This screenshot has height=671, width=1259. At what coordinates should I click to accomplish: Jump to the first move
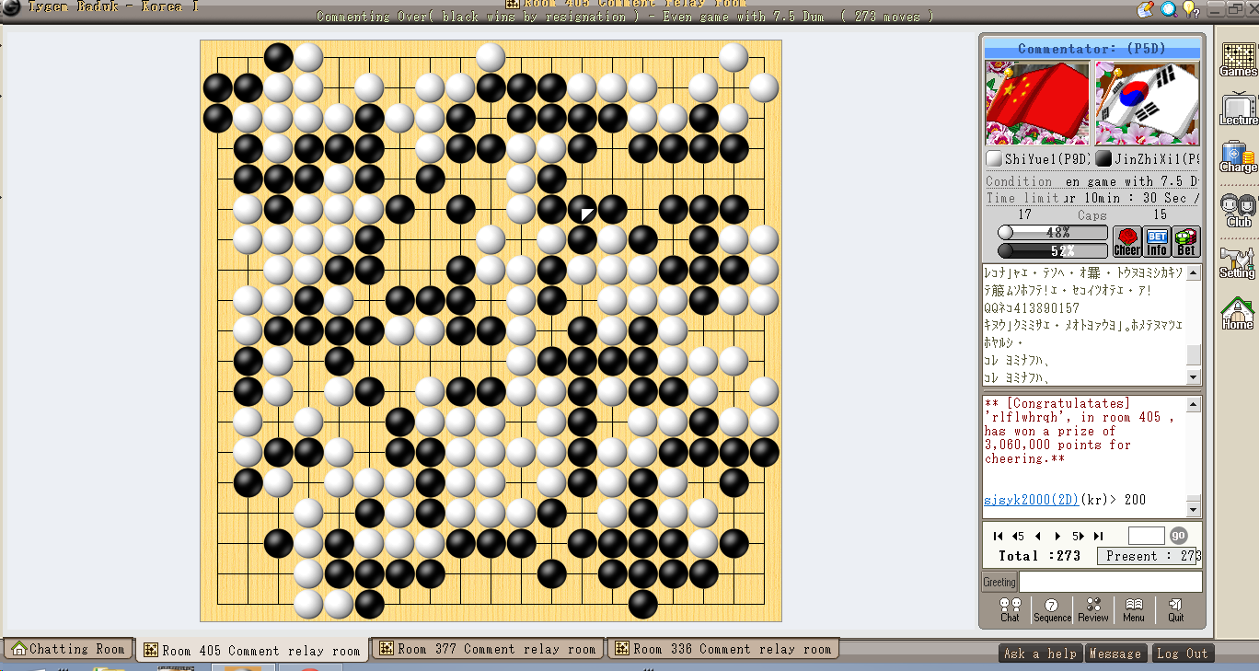pos(999,536)
